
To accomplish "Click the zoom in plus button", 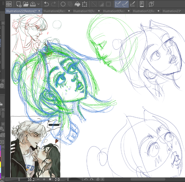I will (44, 180).
